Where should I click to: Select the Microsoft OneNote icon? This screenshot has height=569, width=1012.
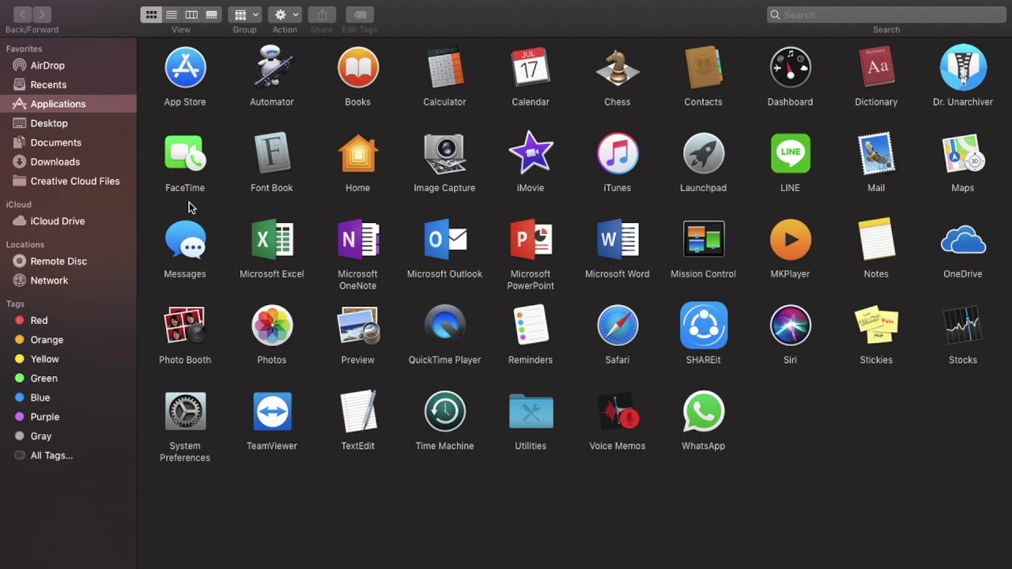tap(358, 239)
